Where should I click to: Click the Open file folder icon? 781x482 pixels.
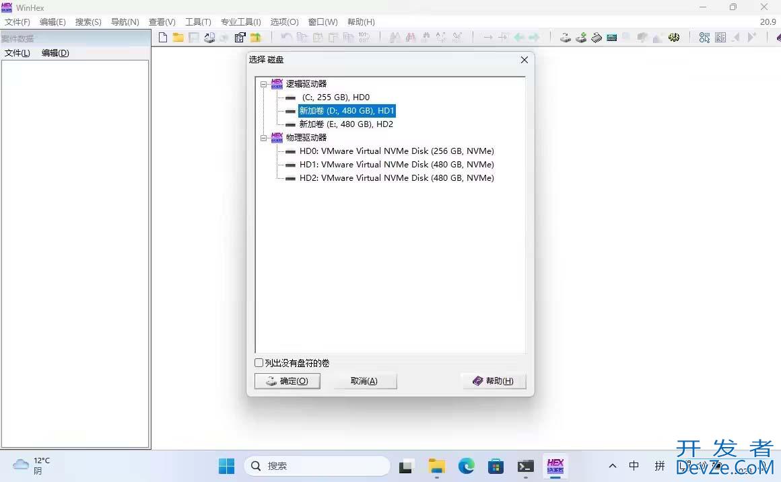[178, 37]
